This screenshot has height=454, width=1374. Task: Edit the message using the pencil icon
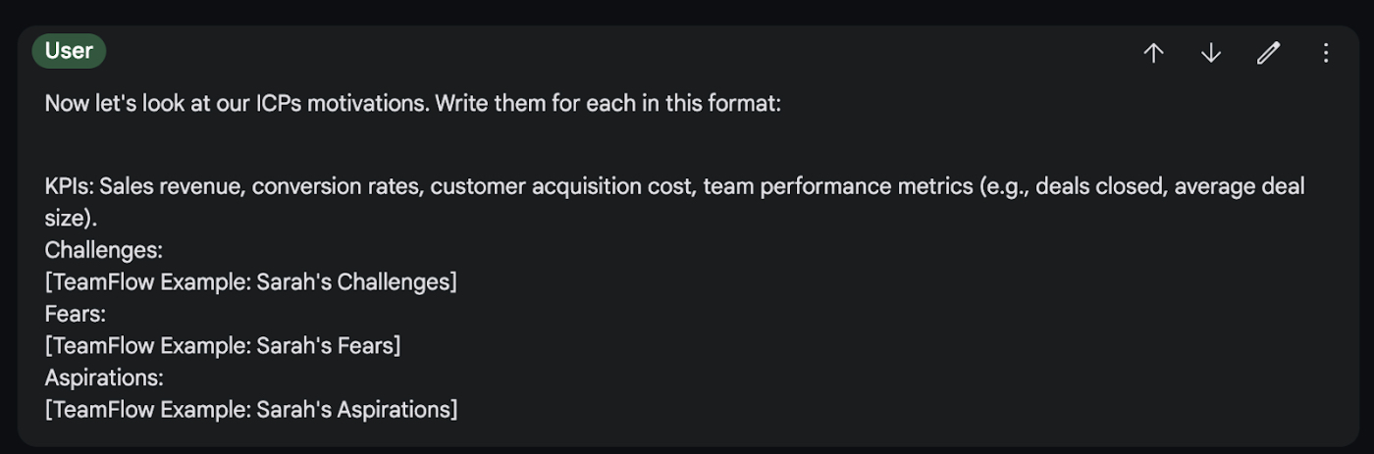(x=1268, y=54)
